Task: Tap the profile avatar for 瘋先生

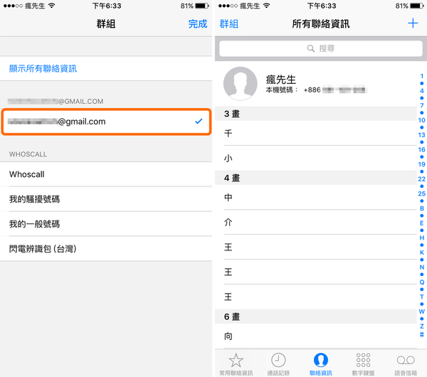Action: coord(240,85)
